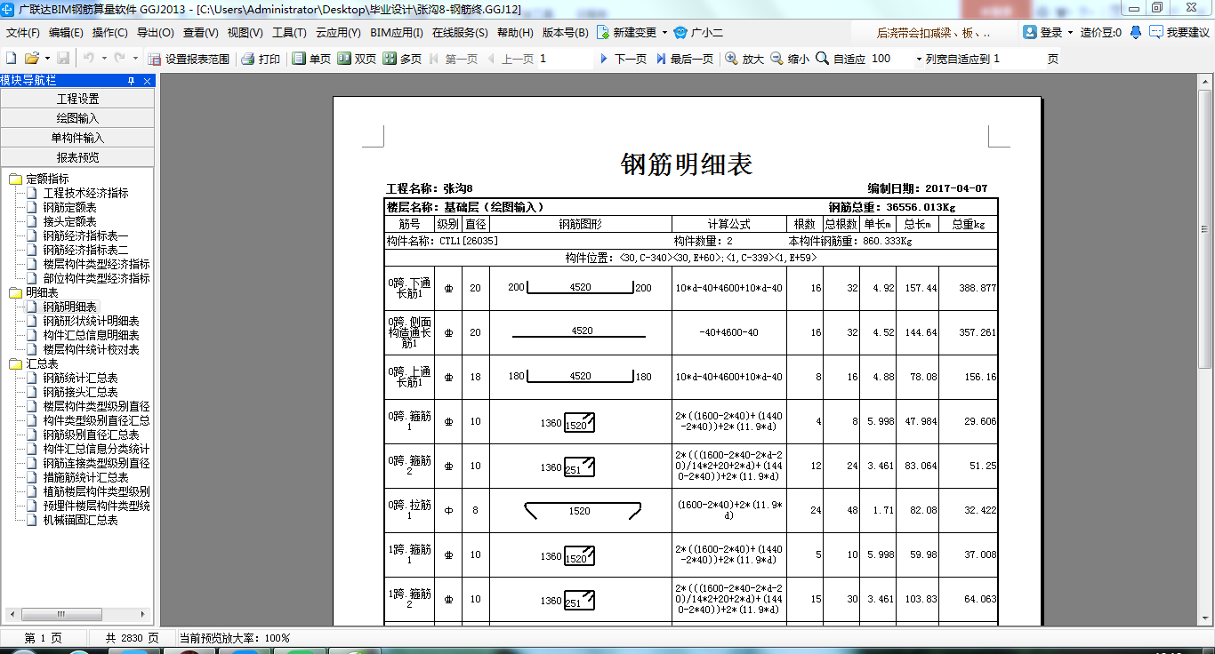Open the 编辑(E) menu
1215x654 pixels.
coord(66,33)
